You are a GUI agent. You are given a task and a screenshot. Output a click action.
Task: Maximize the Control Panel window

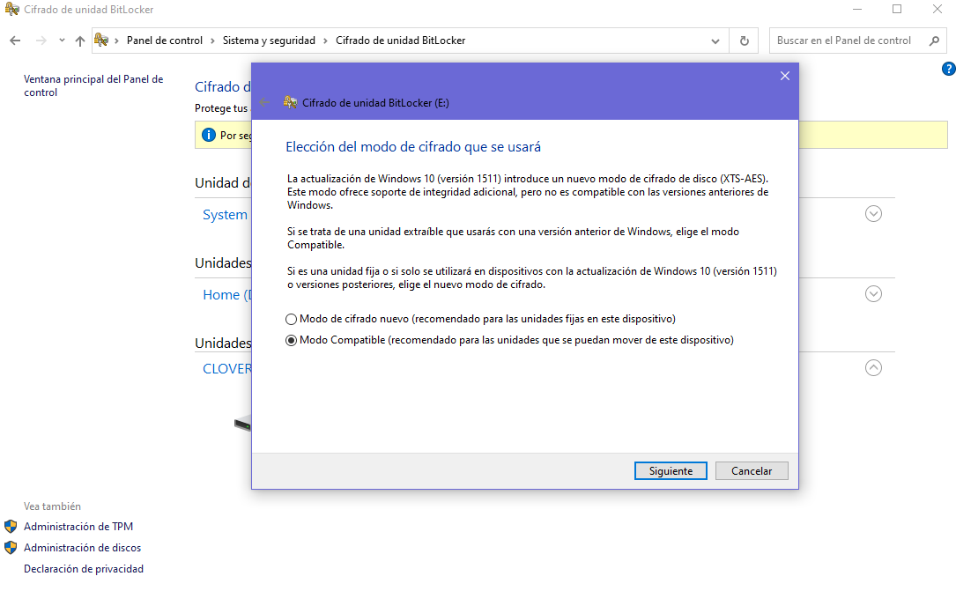click(897, 9)
